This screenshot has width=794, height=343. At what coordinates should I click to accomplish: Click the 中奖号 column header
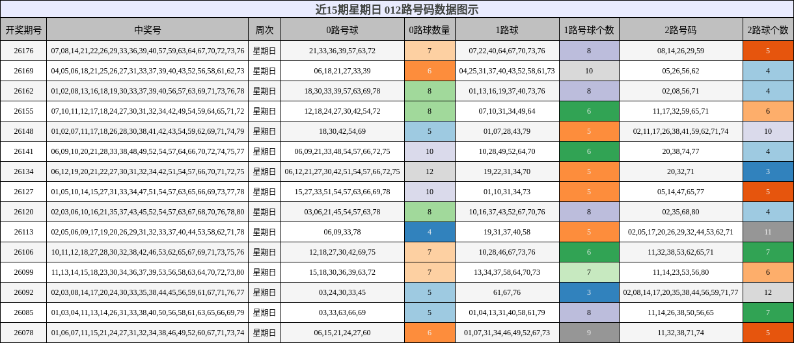[148, 29]
